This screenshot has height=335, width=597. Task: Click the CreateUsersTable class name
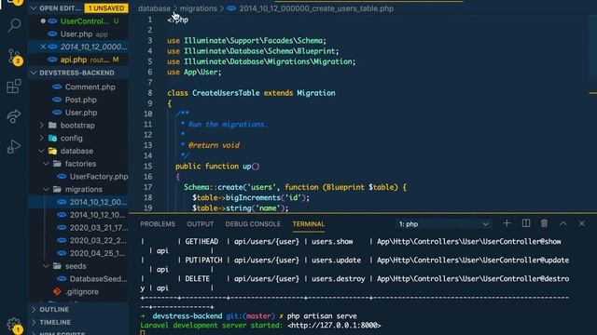click(x=226, y=93)
